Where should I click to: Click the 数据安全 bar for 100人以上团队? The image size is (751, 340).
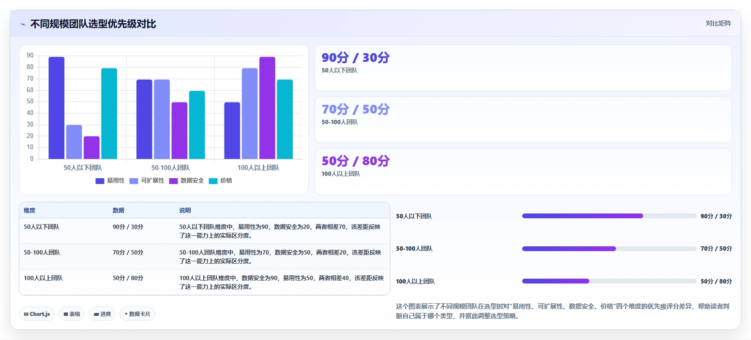click(x=267, y=108)
